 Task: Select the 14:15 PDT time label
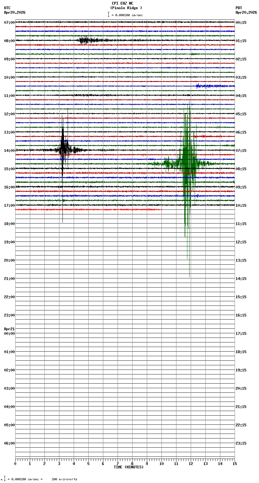[241, 279]
